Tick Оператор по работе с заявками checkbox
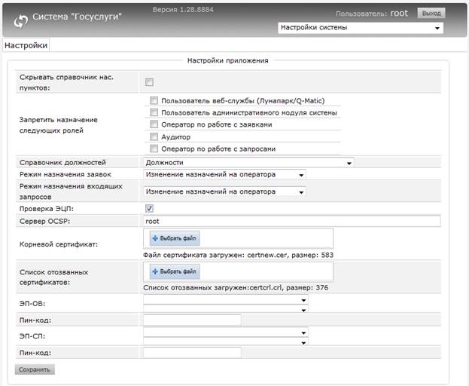469x386 pixels. pyautogui.click(x=154, y=124)
